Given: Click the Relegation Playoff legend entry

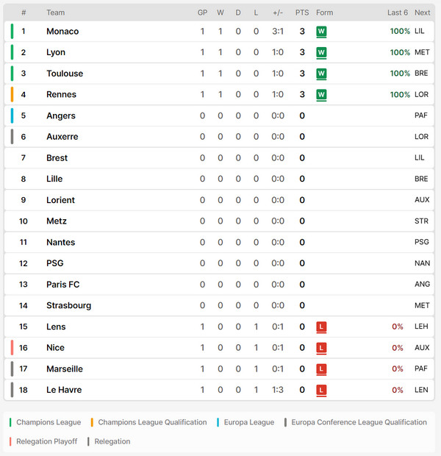Looking at the screenshot, I should tap(43, 441).
